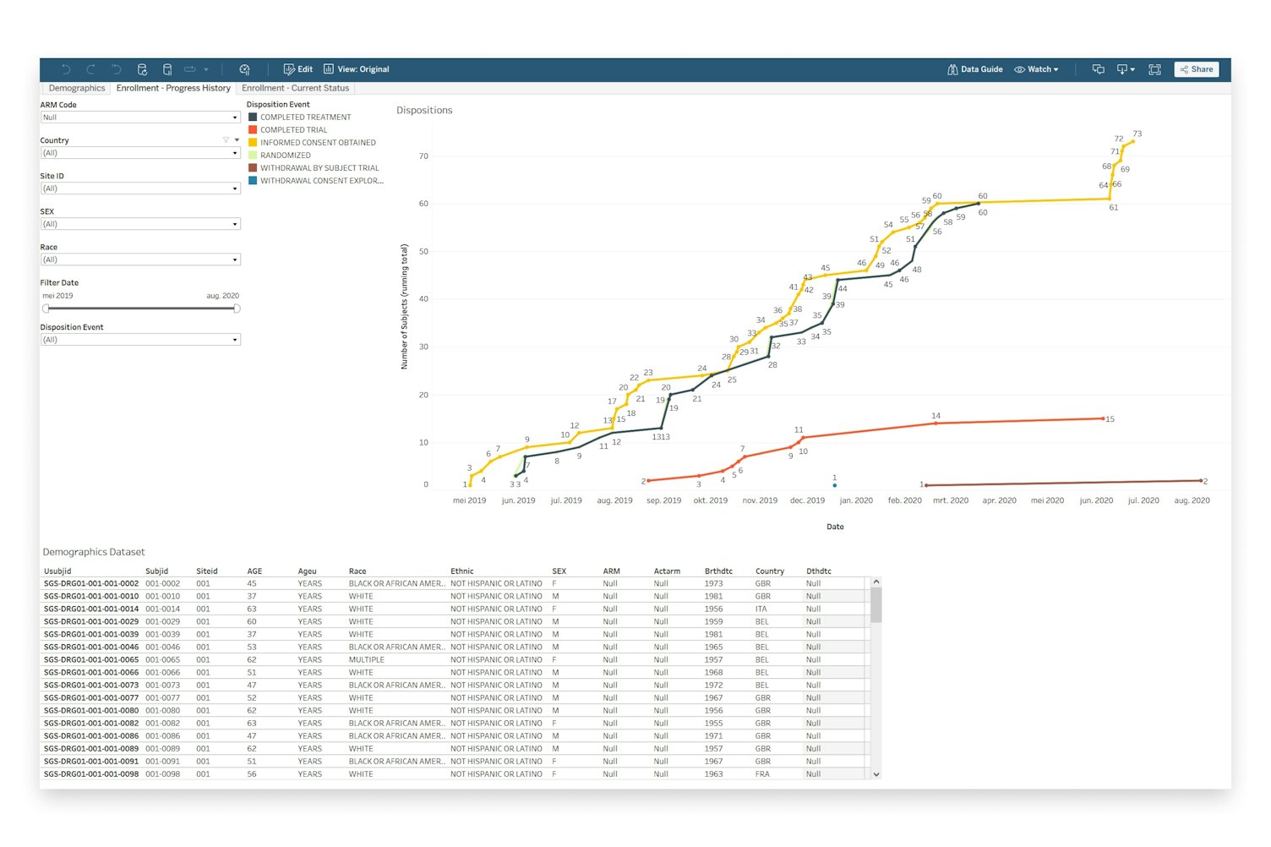Open the Watch dropdown menu

1037,69
